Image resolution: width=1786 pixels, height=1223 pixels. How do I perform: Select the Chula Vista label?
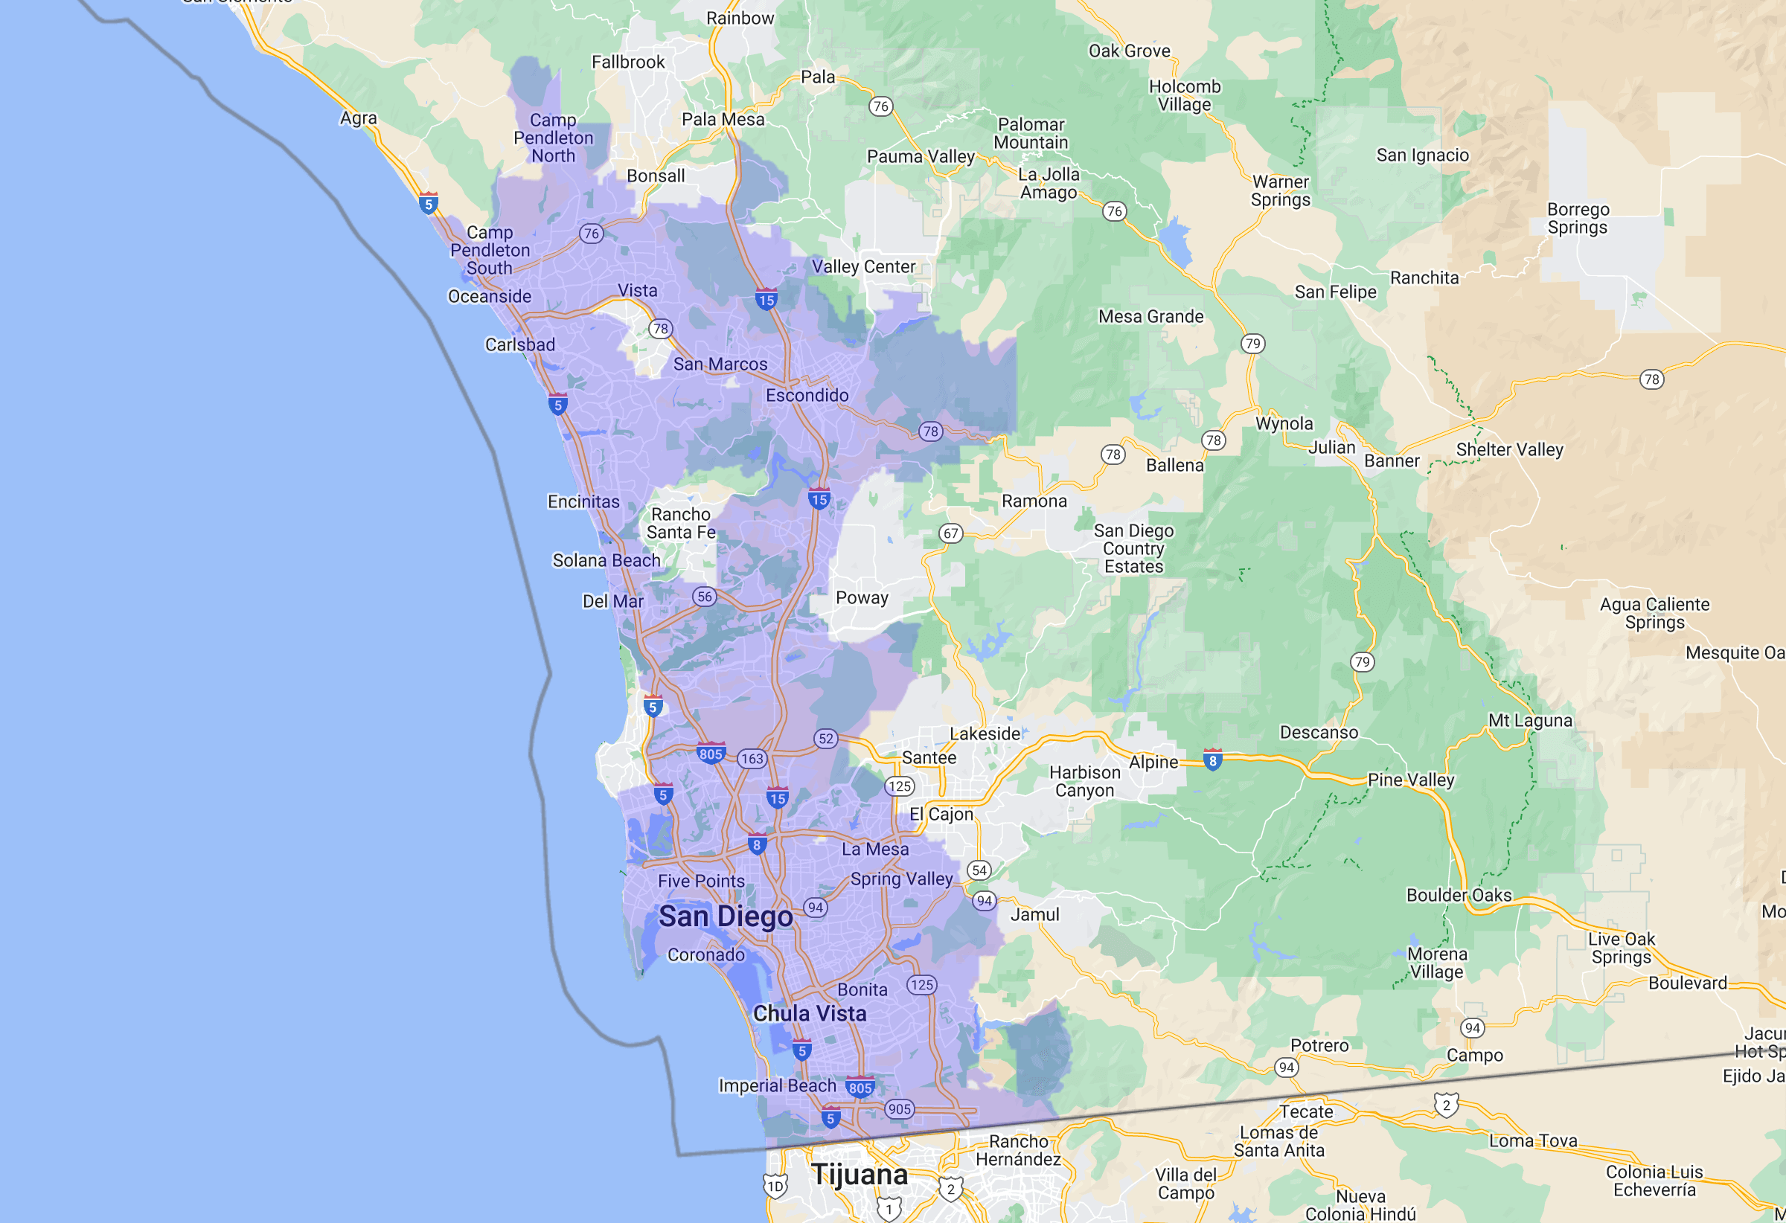[809, 1013]
